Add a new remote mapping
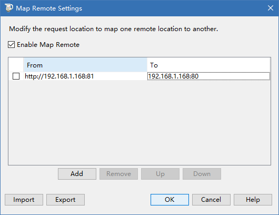279x215 pixels. click(x=77, y=174)
